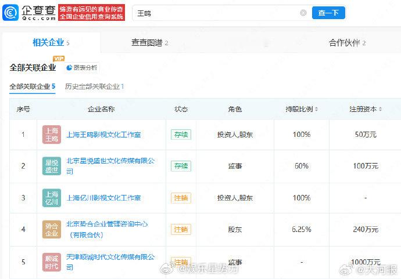Open 上海亿川影视文化工作室 link

[x=103, y=198]
